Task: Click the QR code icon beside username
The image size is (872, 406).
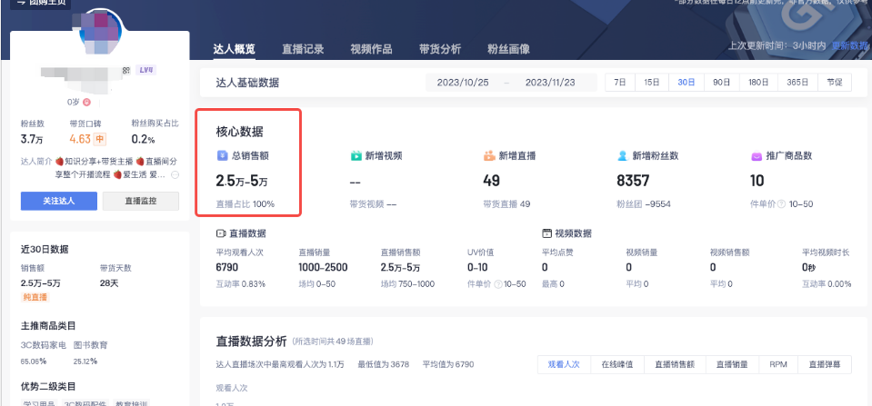Action: pyautogui.click(x=125, y=70)
